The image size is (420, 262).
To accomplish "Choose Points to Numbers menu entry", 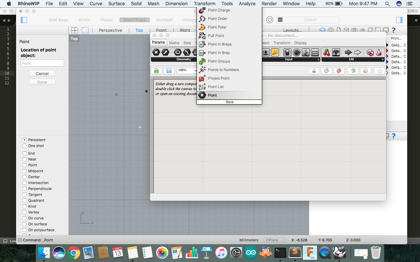I will (x=229, y=70).
